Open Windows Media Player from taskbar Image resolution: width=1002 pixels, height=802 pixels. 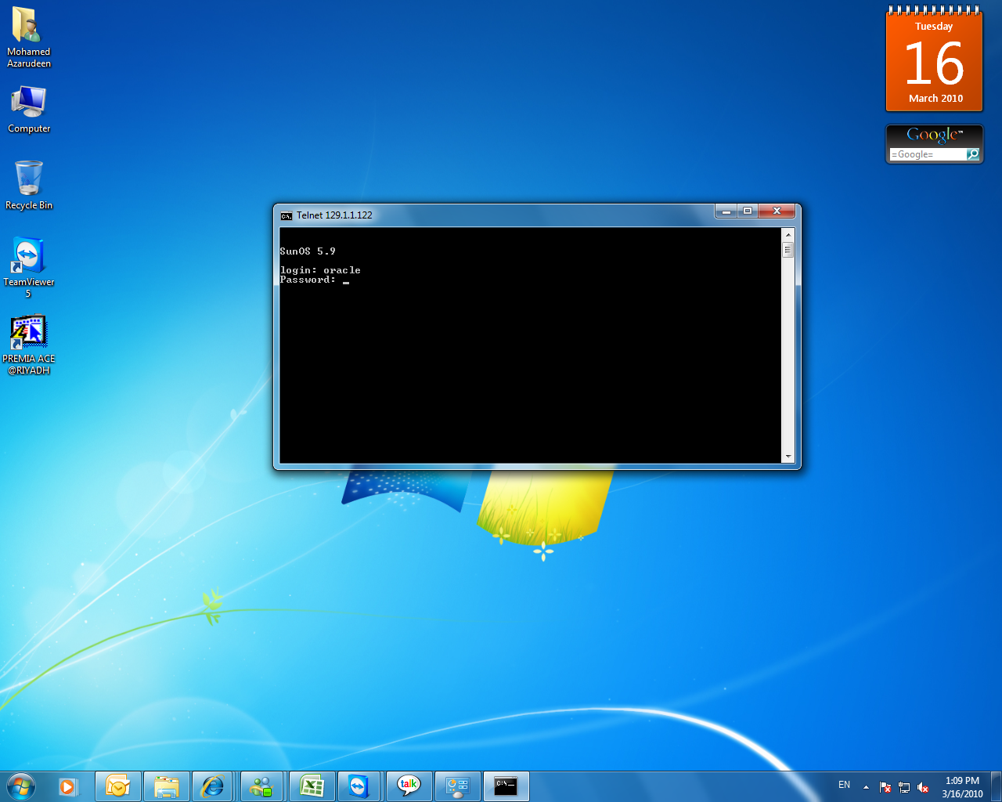click(x=68, y=786)
